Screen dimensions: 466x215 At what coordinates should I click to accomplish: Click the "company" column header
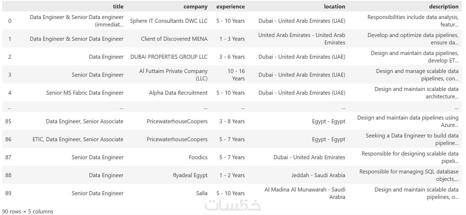click(195, 7)
